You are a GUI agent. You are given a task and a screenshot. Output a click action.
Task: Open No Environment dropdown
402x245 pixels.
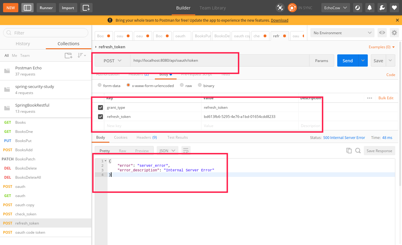pyautogui.click(x=342, y=33)
